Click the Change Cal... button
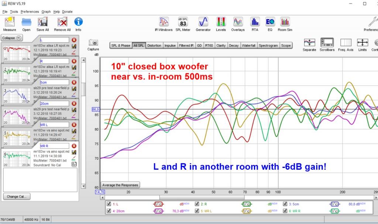The height and width of the screenshot is (224, 378). (17, 197)
